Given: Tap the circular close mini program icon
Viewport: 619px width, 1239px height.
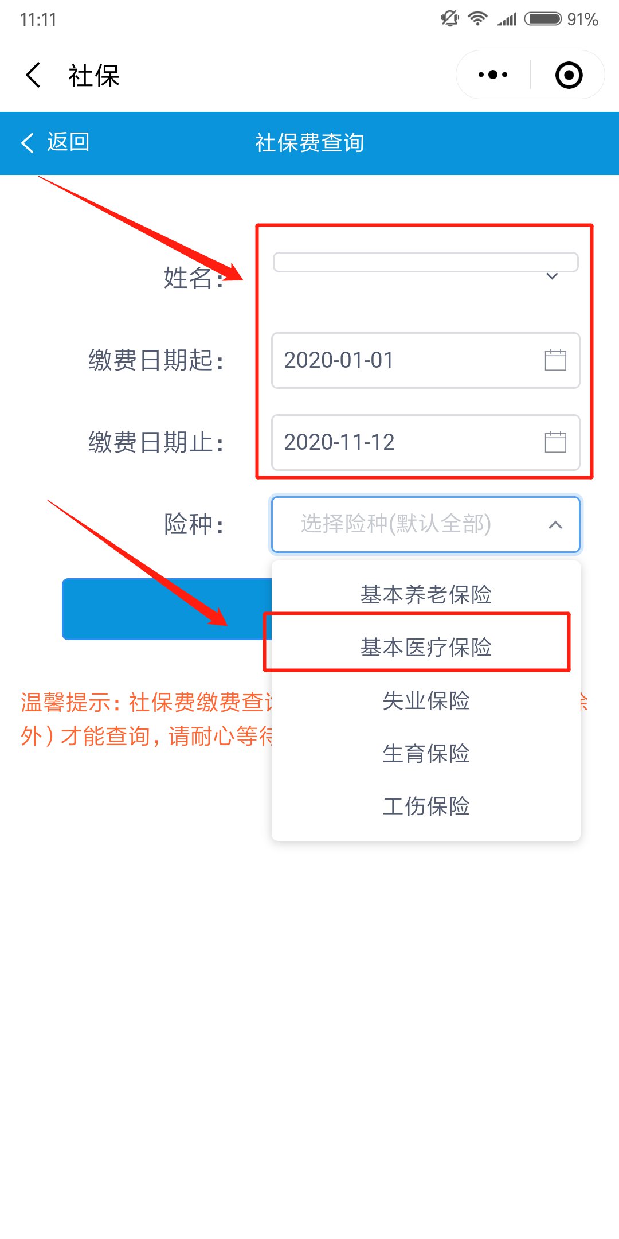Looking at the screenshot, I should click(569, 75).
